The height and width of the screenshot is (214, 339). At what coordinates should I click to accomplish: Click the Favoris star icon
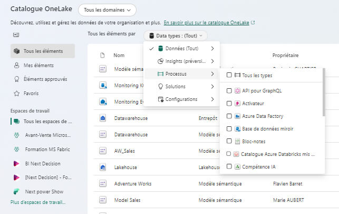tap(17, 94)
